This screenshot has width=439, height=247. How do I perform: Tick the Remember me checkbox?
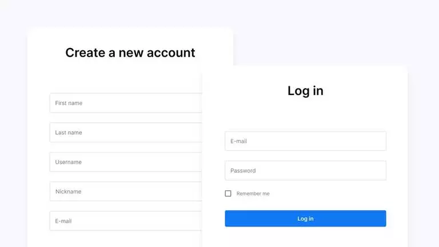click(x=228, y=194)
